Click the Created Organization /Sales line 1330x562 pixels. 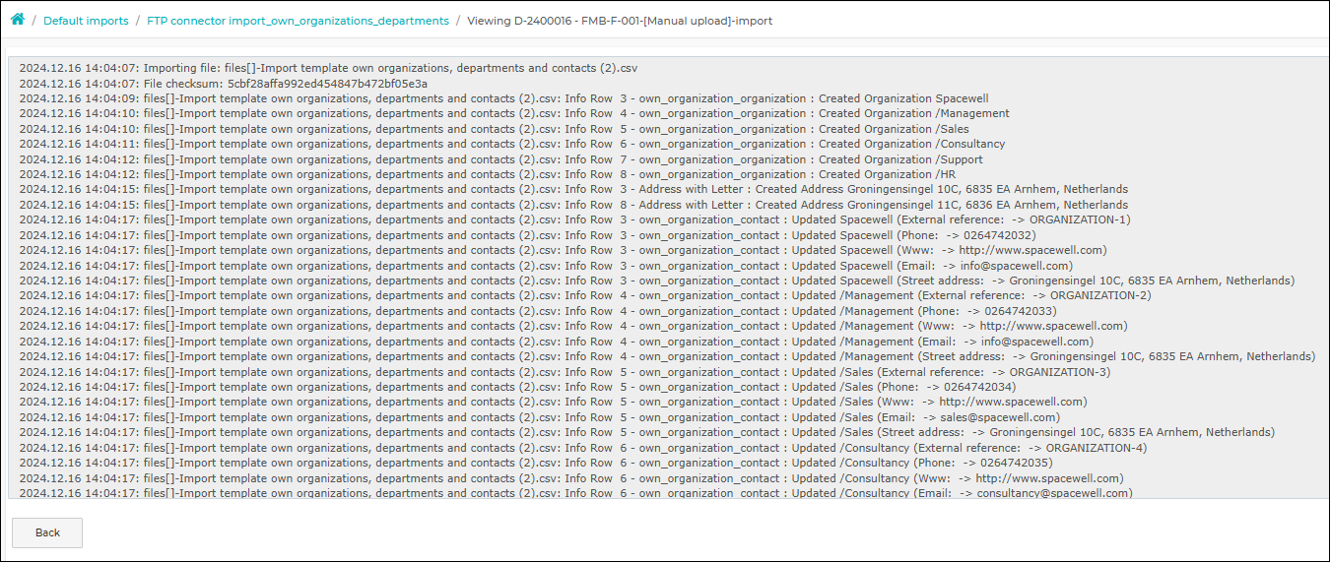click(x=494, y=129)
